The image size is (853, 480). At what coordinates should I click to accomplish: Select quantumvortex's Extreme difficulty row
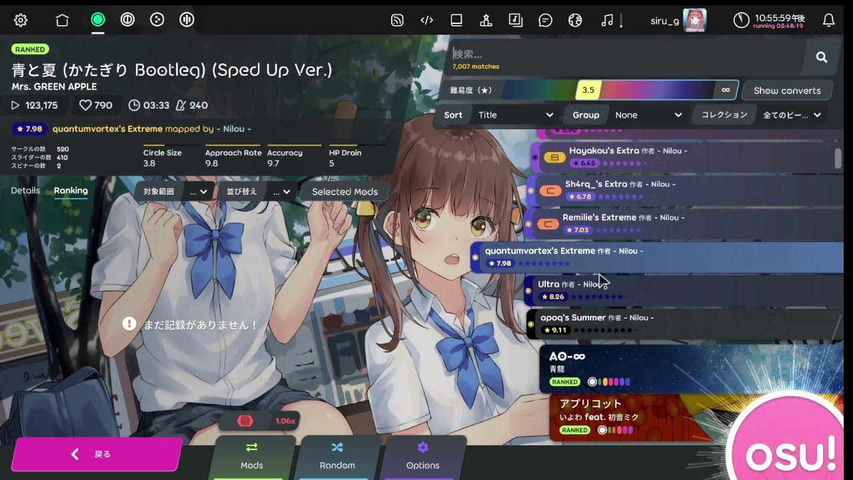[658, 257]
